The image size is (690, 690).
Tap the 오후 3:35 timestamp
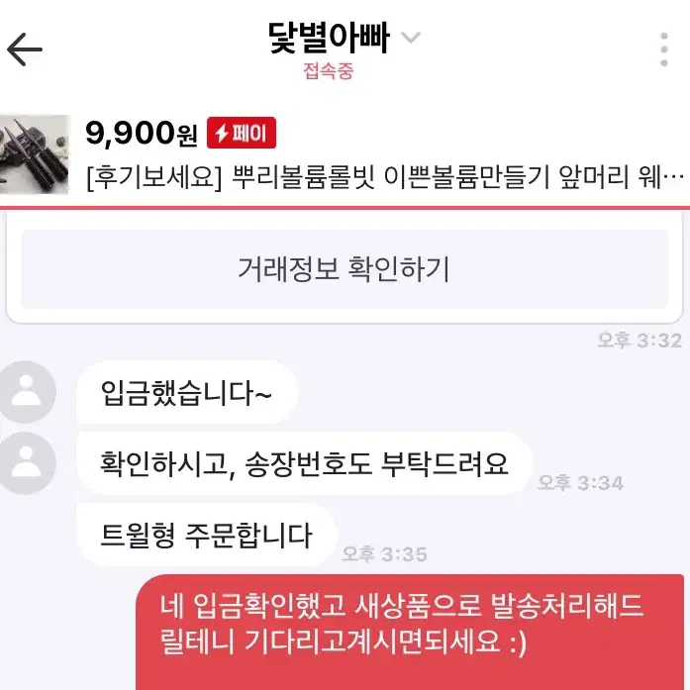[x=384, y=554]
